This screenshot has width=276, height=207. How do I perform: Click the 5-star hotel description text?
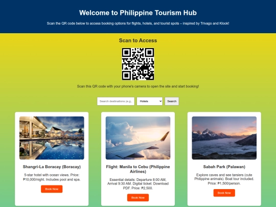click(52, 177)
